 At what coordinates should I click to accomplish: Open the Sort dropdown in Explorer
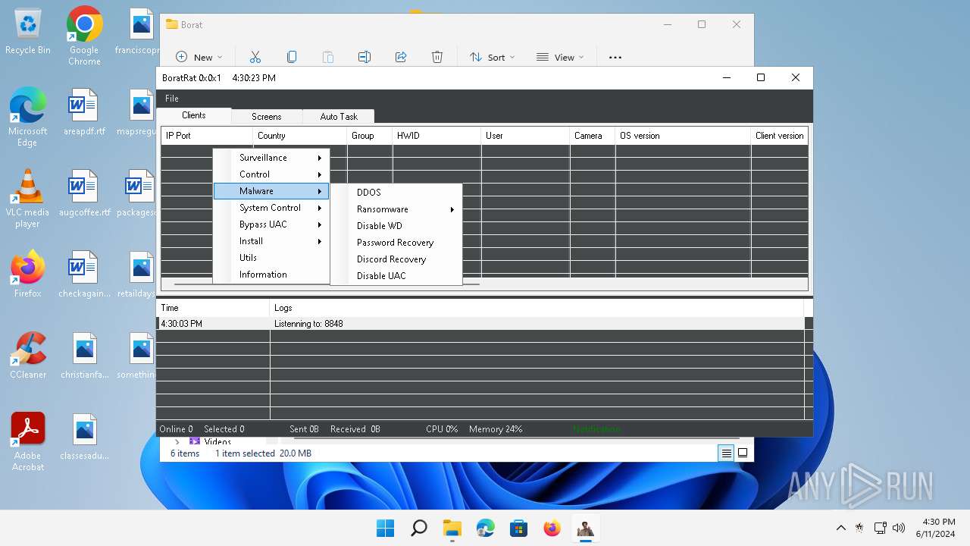pos(492,57)
